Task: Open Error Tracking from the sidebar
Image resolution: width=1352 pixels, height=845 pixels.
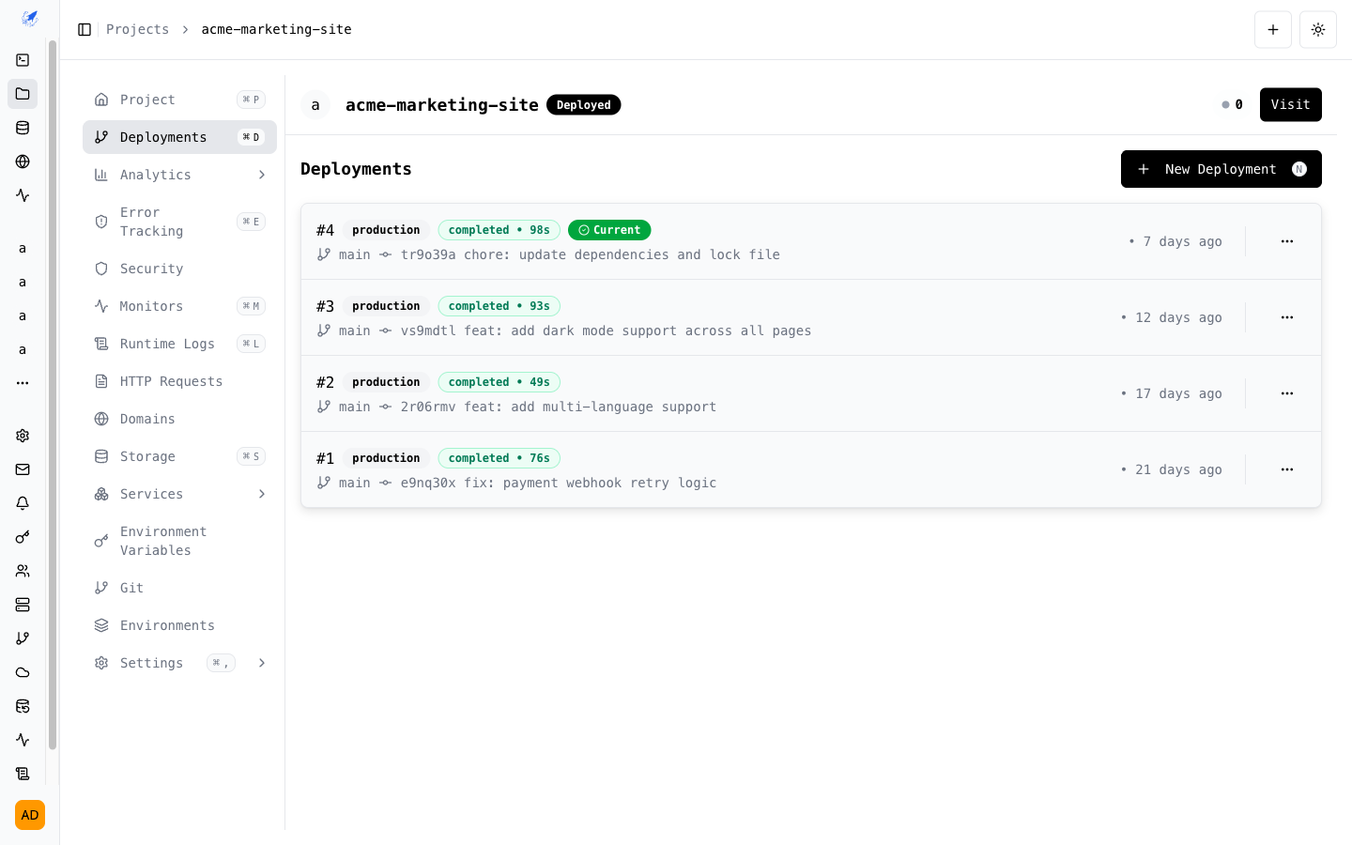Action: click(150, 222)
